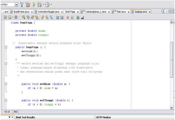Collapse the Segitiga constructor code fold
The image size is (175, 120).
pyautogui.click(x=6, y=47)
